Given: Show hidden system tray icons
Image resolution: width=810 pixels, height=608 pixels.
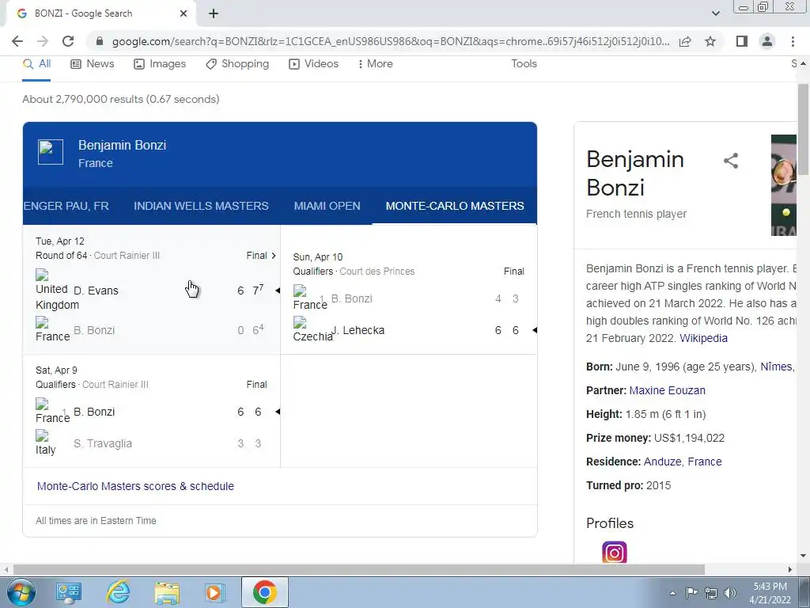Looking at the screenshot, I should 672,593.
